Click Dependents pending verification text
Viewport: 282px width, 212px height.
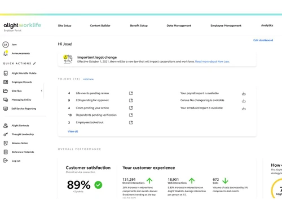pyautogui.click(x=96, y=115)
